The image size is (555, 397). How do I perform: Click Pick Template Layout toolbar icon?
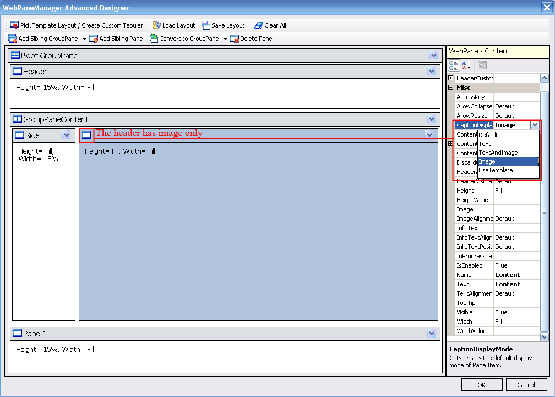(x=14, y=25)
